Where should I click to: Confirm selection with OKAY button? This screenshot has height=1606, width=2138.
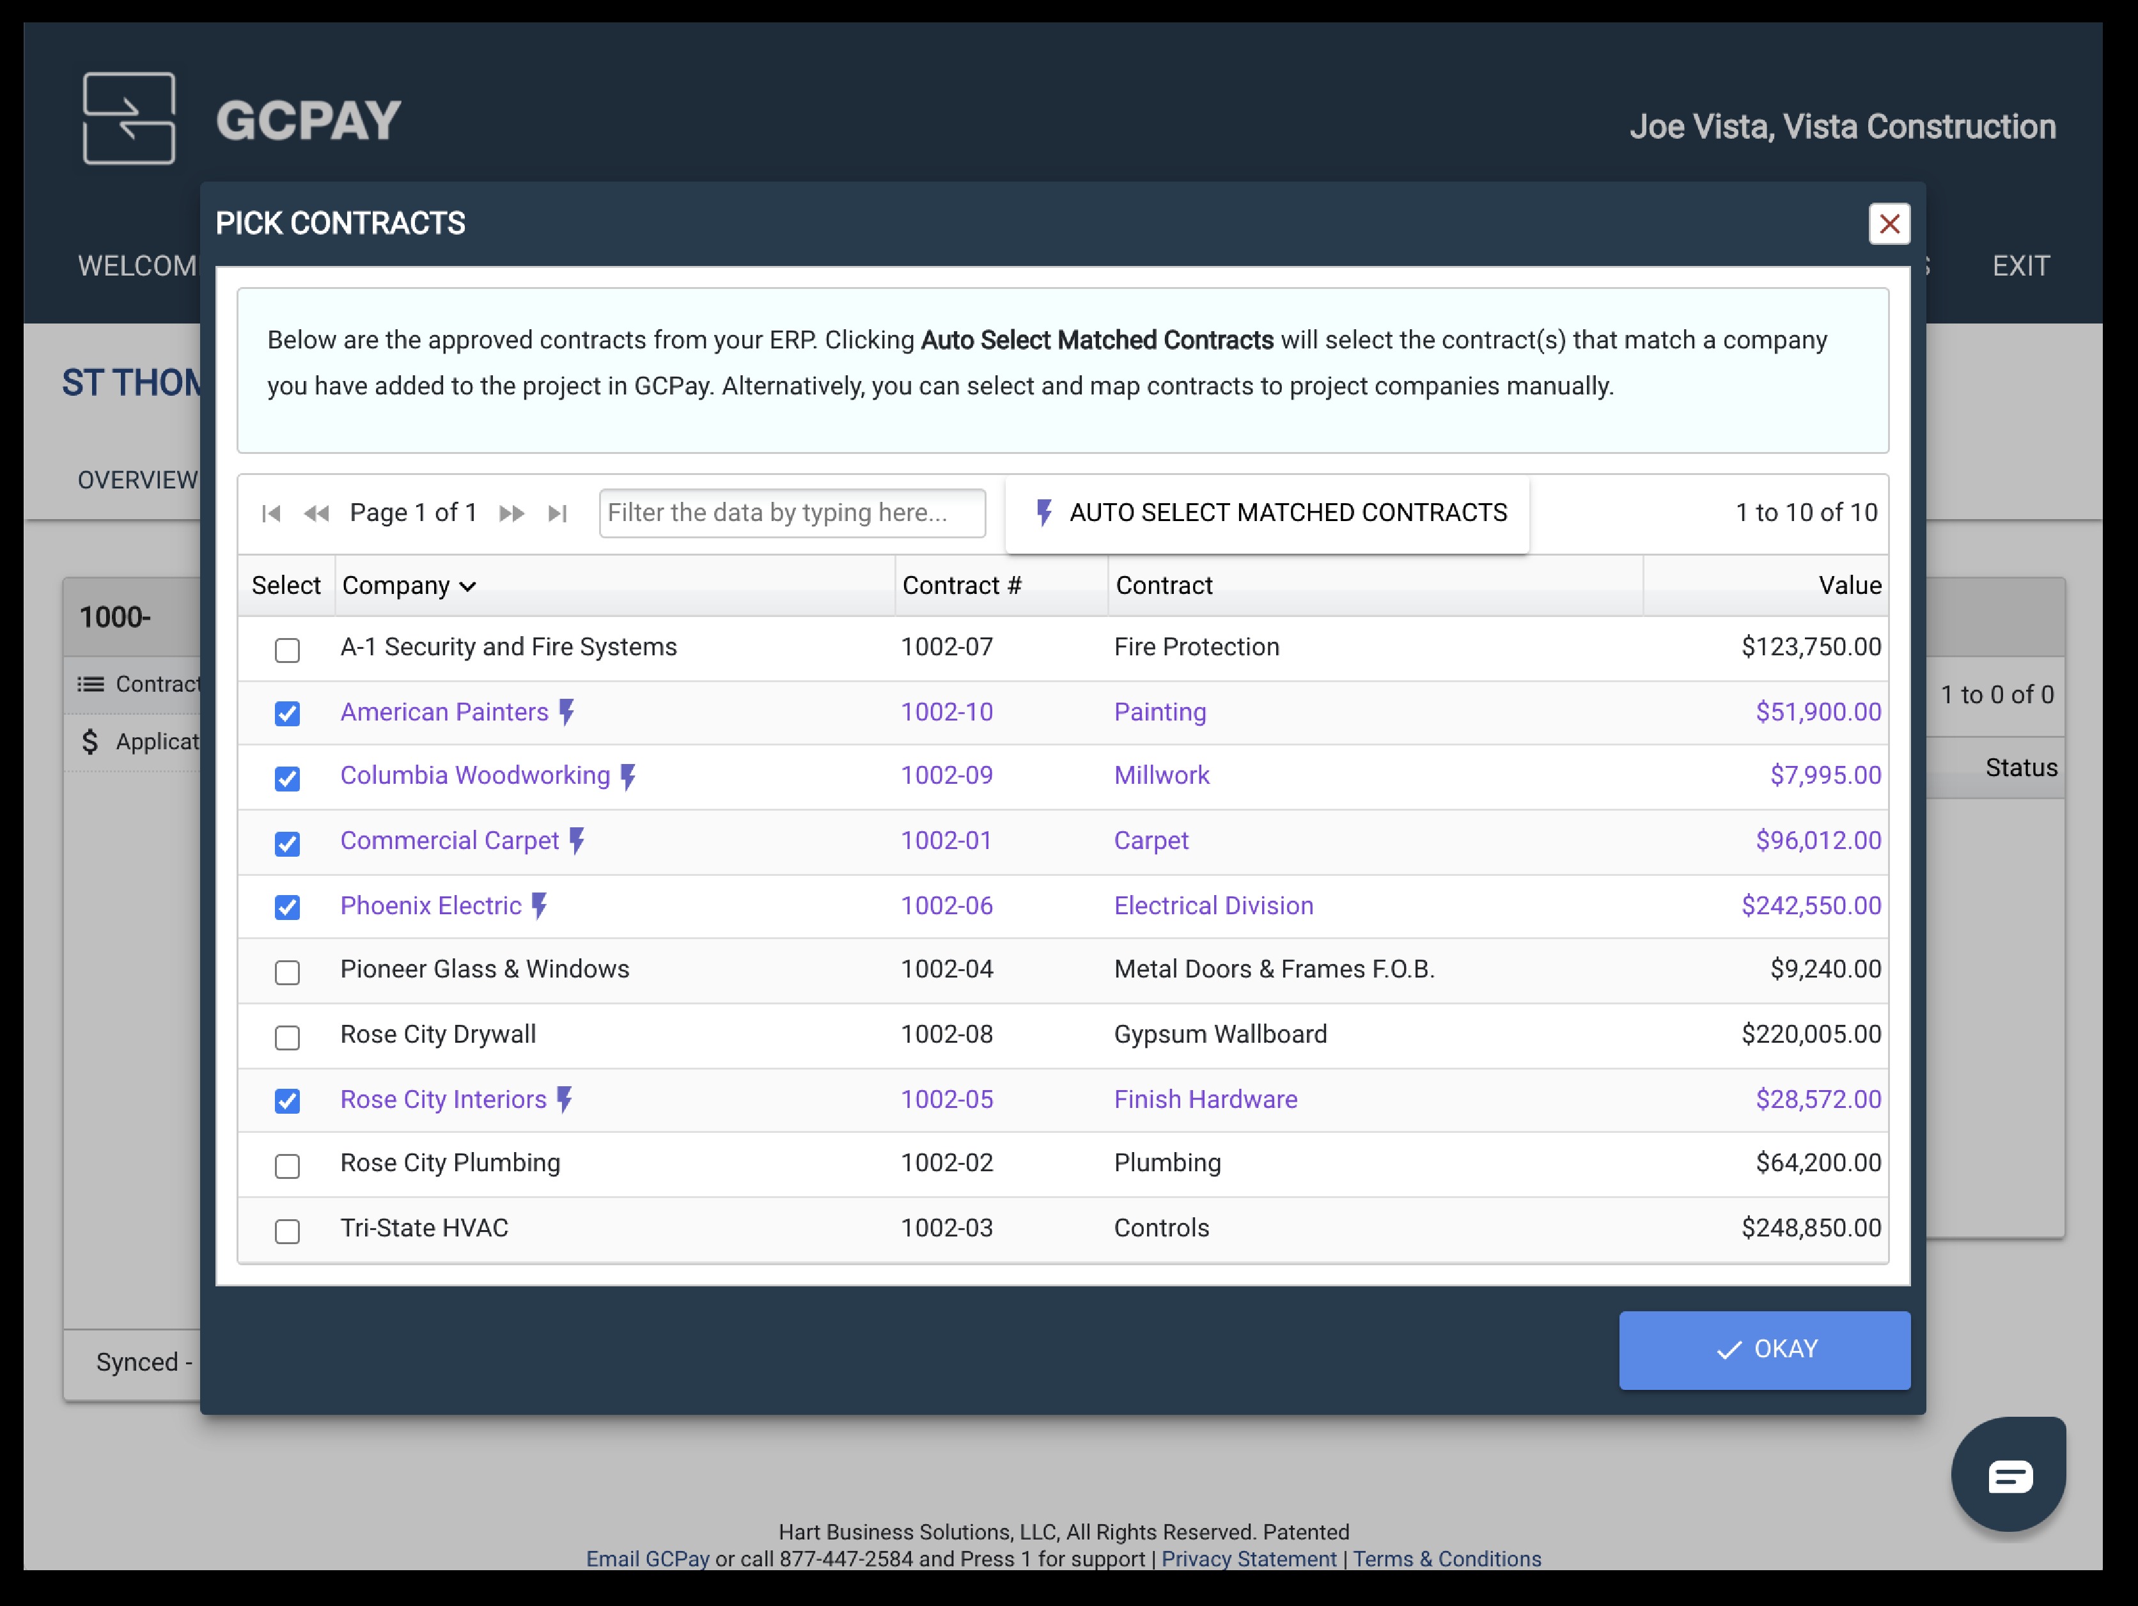(1764, 1349)
